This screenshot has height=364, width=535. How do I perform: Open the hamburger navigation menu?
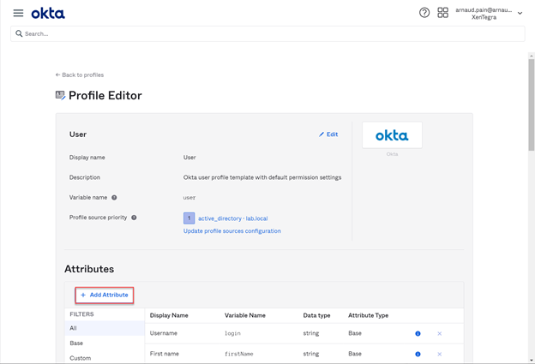click(18, 13)
